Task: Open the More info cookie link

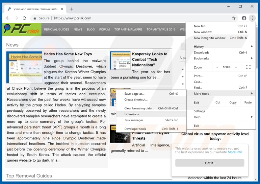Action: pyautogui.click(x=235, y=152)
